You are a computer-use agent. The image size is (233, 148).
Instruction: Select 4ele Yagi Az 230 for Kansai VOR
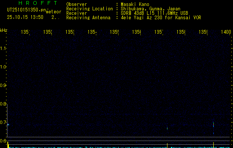coord(161,18)
